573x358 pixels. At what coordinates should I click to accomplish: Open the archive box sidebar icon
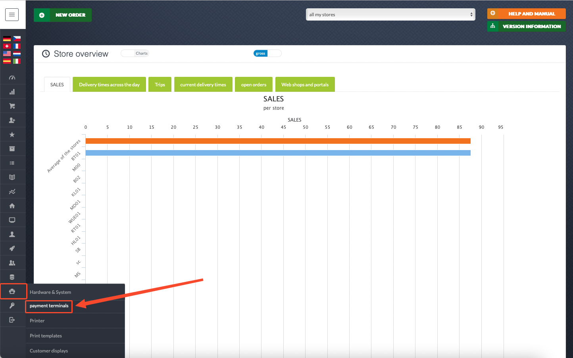[12, 149]
